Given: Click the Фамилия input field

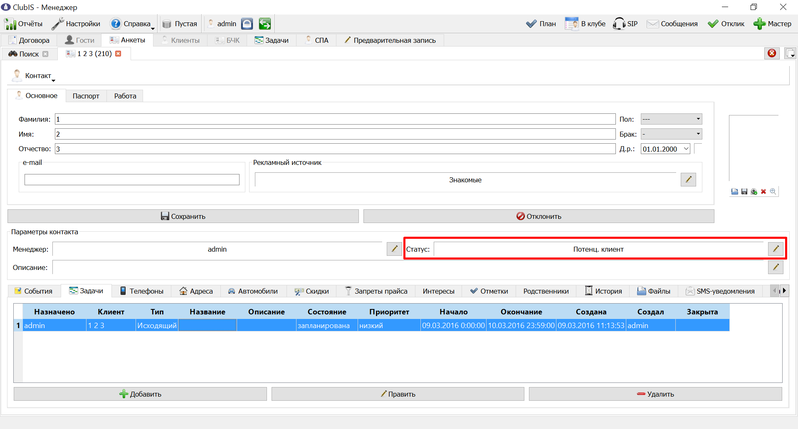Looking at the screenshot, I should (335, 119).
